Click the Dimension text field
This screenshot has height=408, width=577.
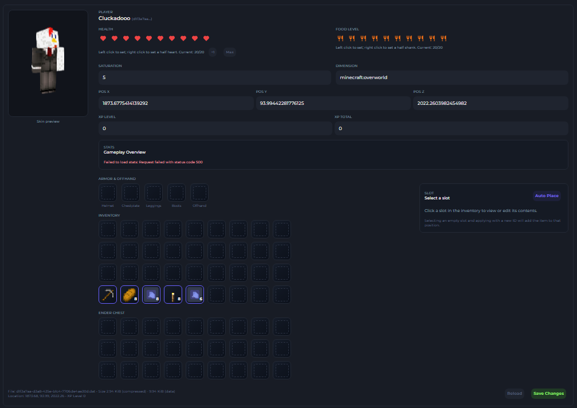click(452, 77)
